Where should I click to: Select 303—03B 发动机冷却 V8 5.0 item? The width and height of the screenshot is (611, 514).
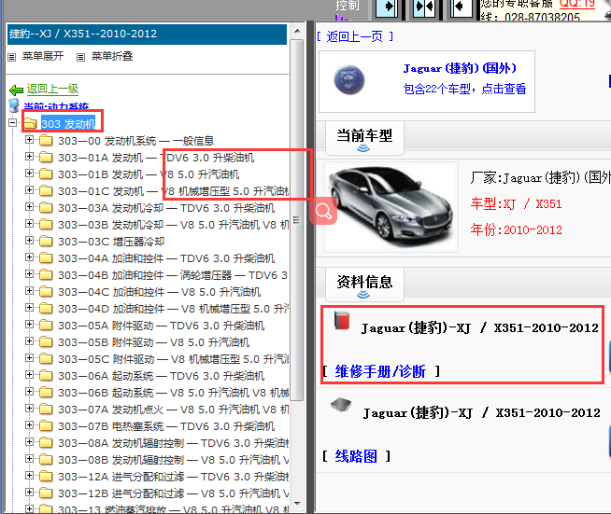coord(174,225)
